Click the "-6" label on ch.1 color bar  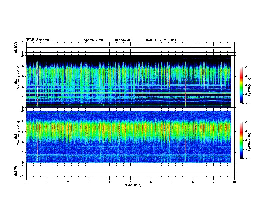point(246,67)
